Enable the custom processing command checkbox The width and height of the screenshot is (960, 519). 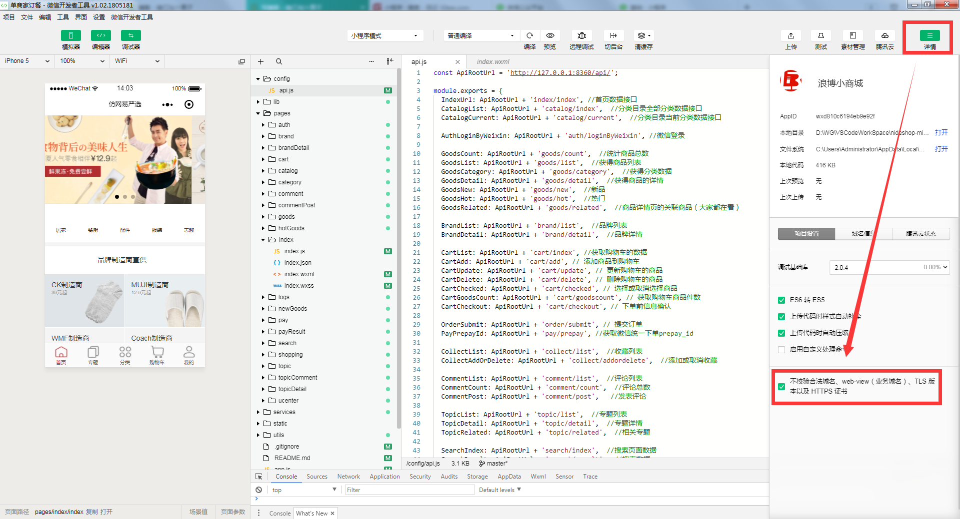[x=781, y=350]
